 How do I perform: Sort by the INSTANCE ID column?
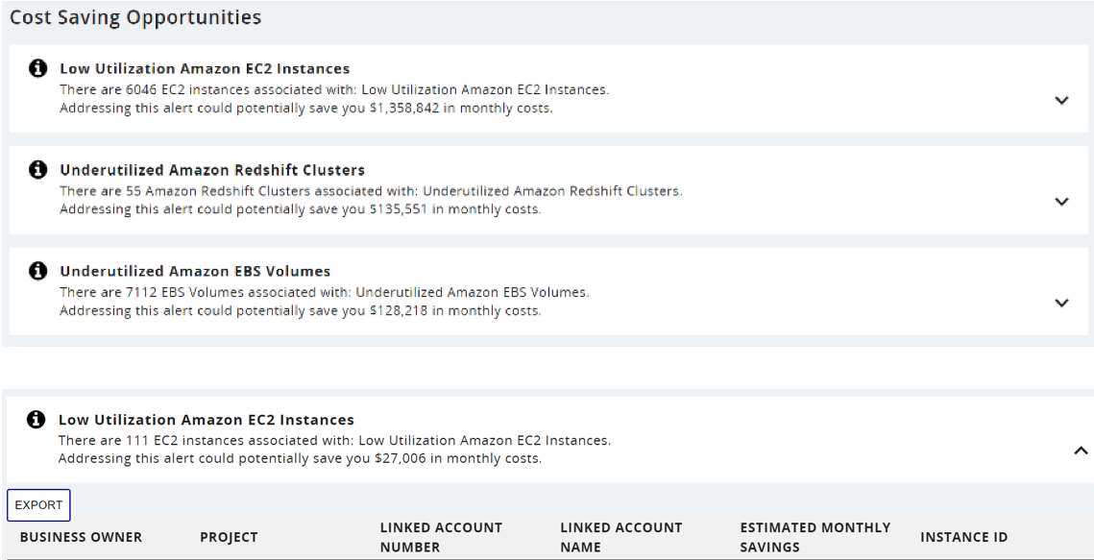[x=963, y=537]
